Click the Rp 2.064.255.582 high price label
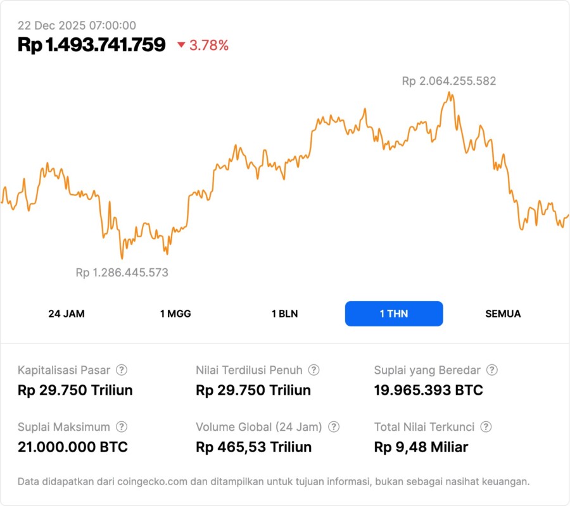 click(449, 81)
